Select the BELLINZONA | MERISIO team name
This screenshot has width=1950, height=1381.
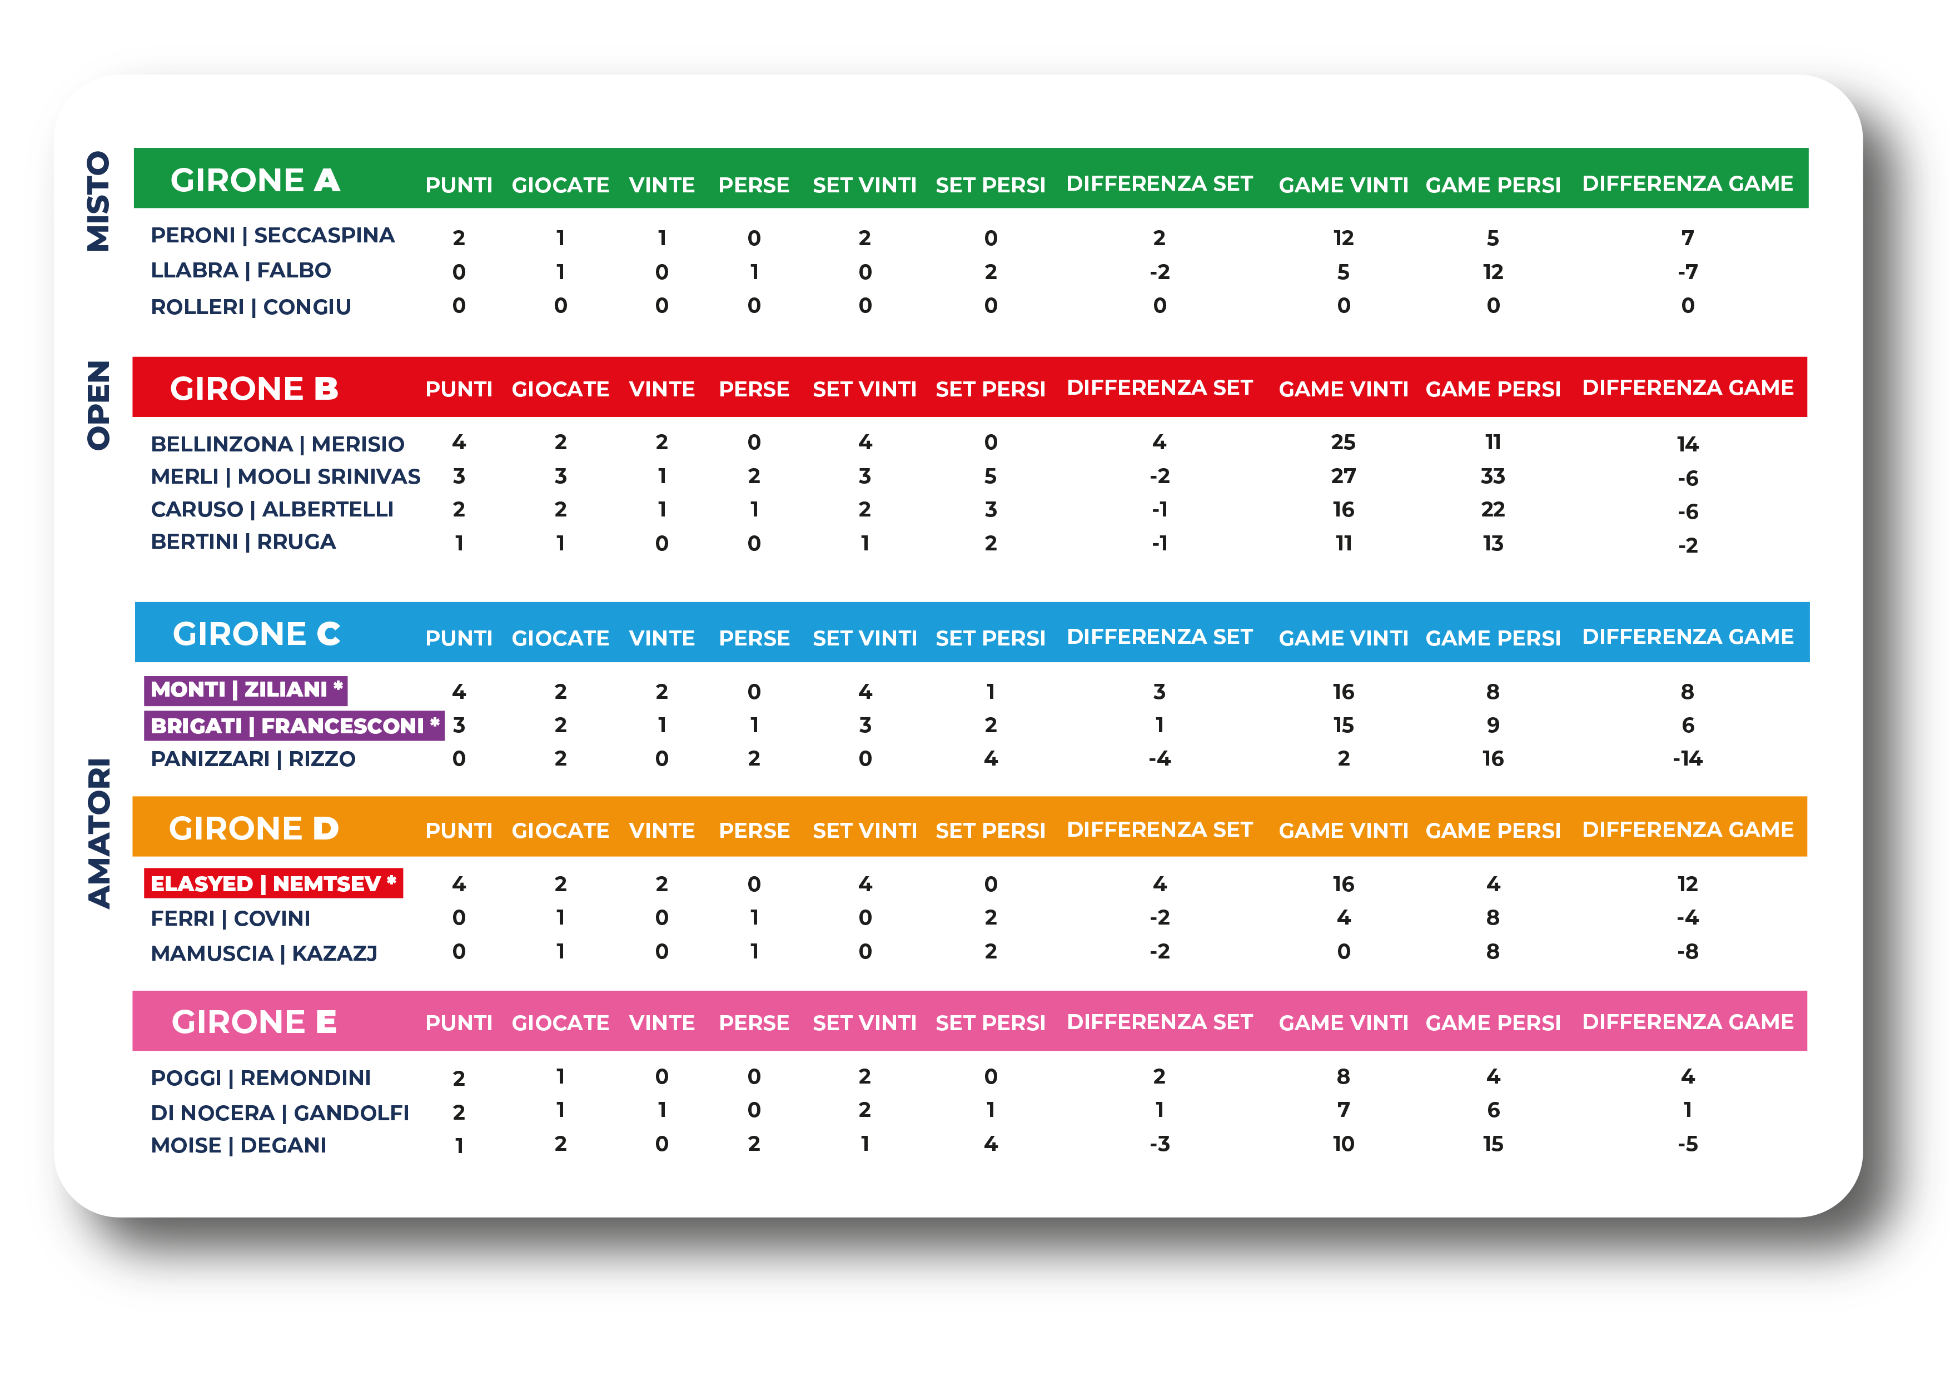[x=277, y=444]
